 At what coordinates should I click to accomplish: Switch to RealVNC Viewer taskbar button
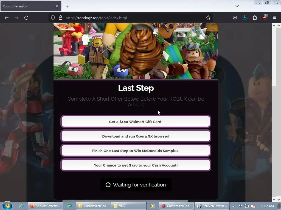click(x=212, y=206)
